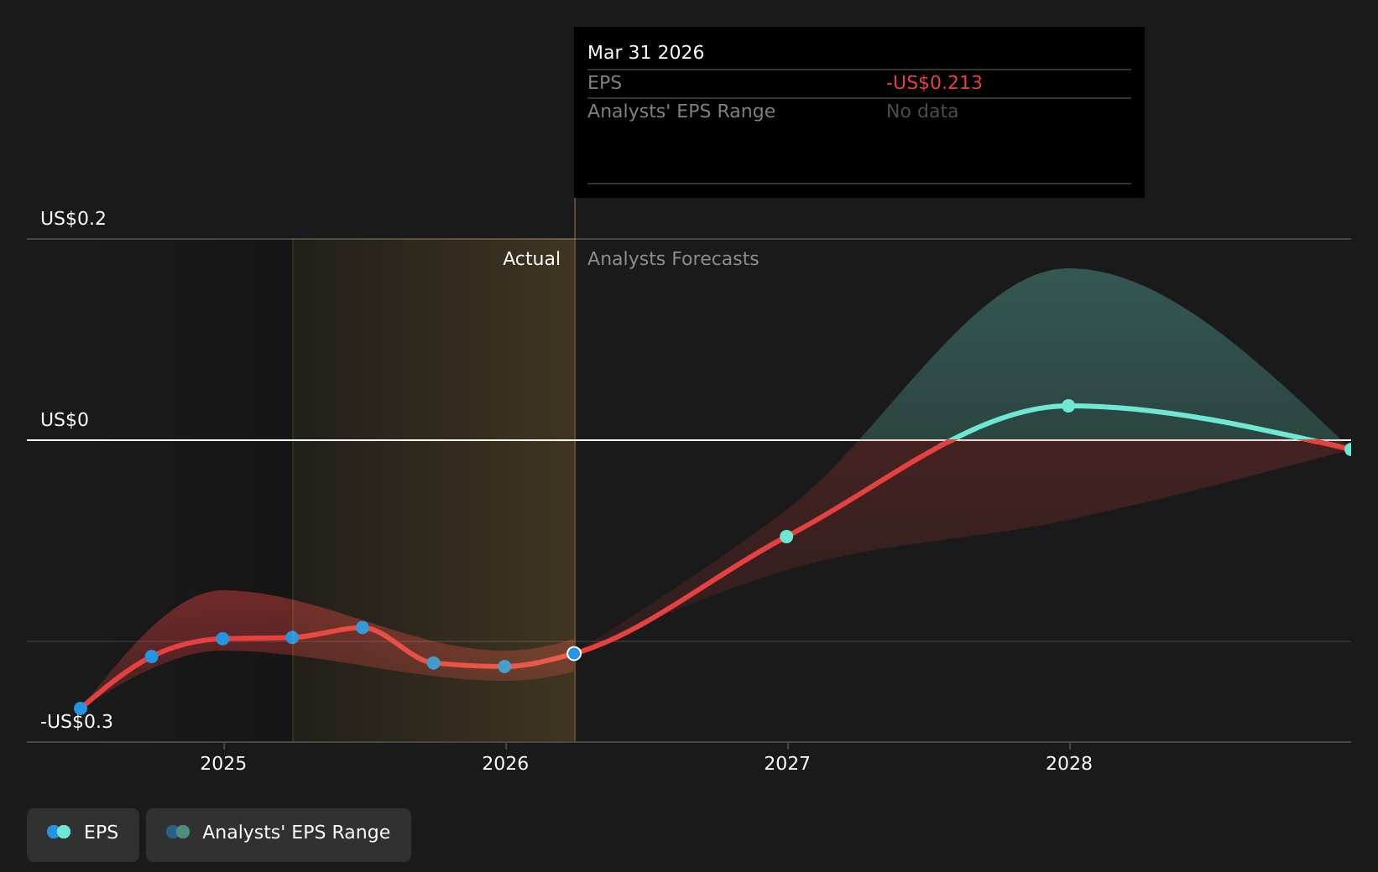Click the first EPS point near -US$0.3

tap(81, 708)
